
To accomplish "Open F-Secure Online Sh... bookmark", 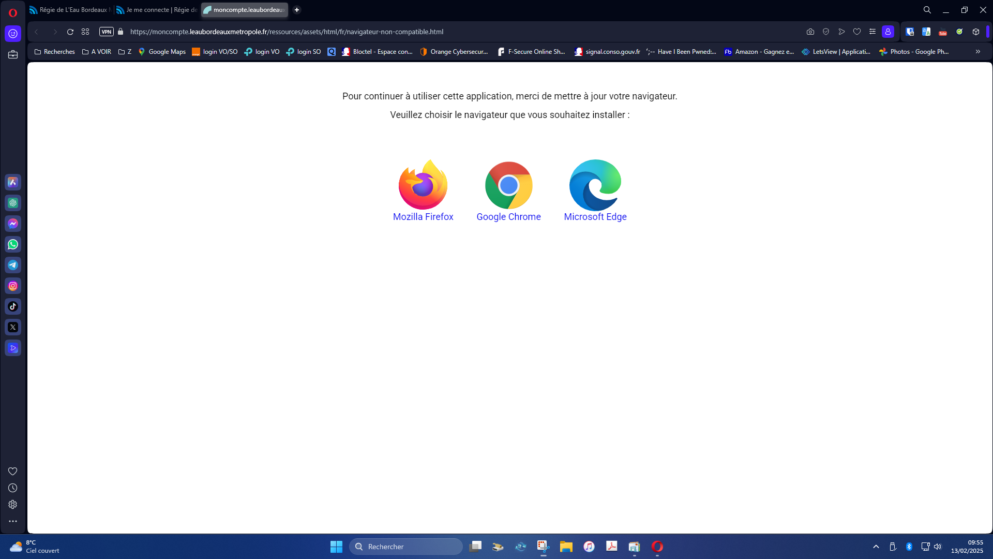I will click(x=531, y=52).
